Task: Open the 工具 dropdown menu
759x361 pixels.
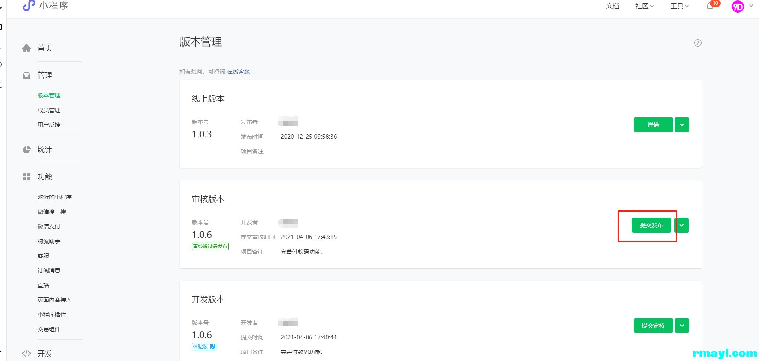Action: click(680, 6)
